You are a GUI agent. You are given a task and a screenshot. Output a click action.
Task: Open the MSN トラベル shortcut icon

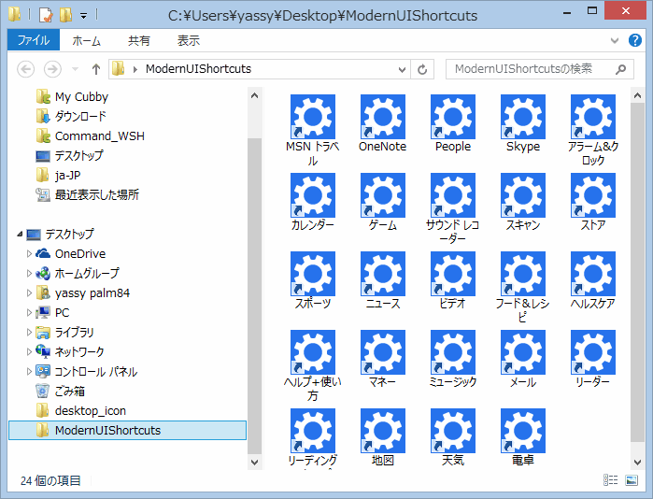(x=313, y=117)
